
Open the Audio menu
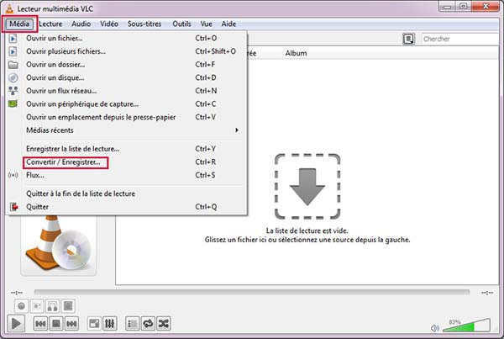coord(81,24)
